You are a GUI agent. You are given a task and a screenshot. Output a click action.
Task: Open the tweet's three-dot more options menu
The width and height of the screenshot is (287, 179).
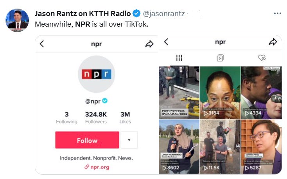pos(278,13)
